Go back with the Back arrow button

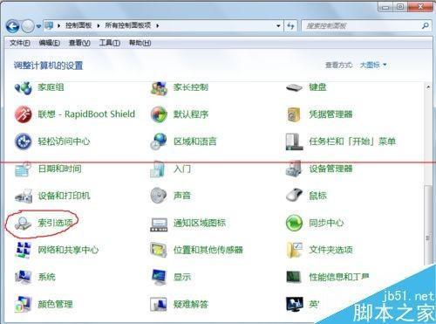tap(12, 26)
